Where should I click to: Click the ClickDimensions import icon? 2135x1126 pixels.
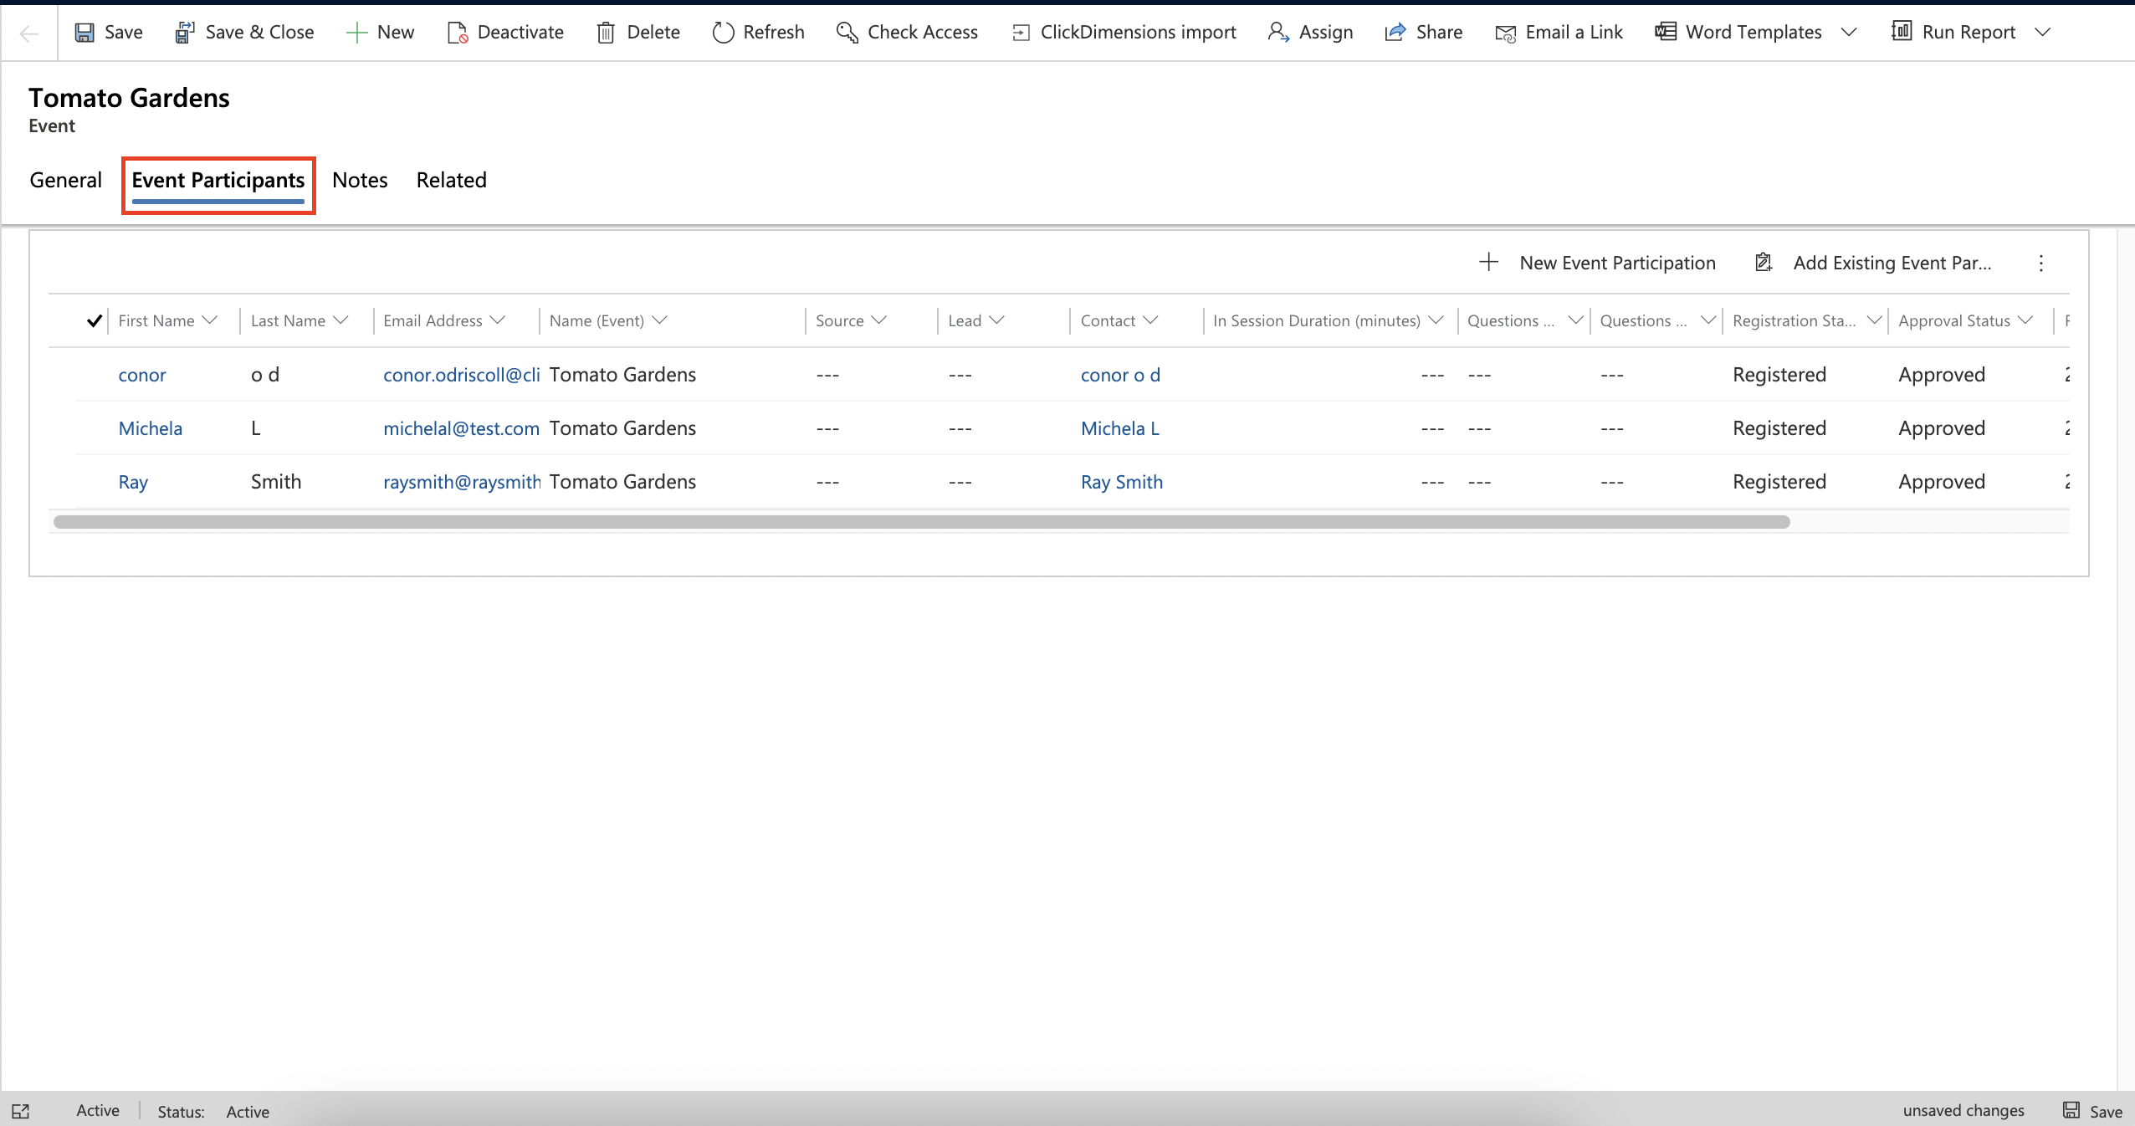[1021, 33]
